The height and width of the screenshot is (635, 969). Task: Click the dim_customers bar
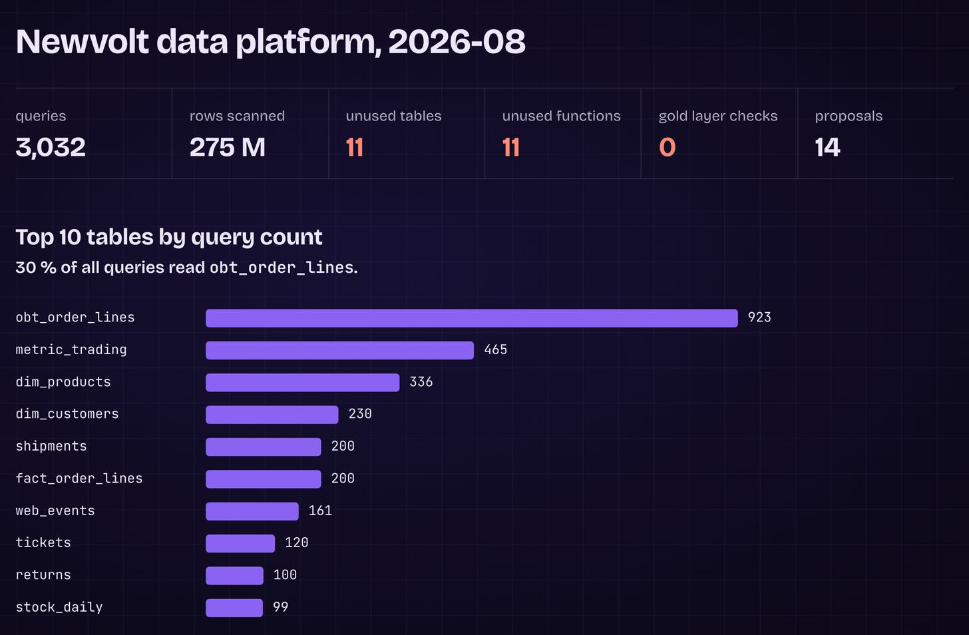272,415
